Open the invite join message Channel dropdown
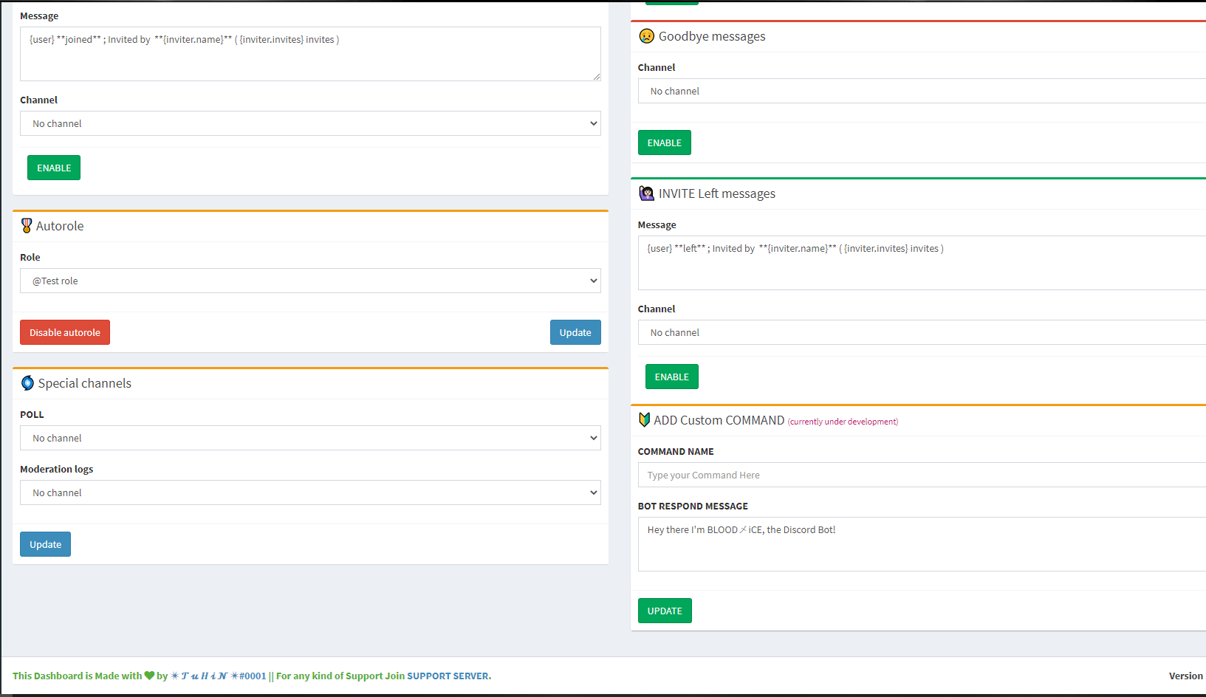This screenshot has height=697, width=1206. coord(310,123)
